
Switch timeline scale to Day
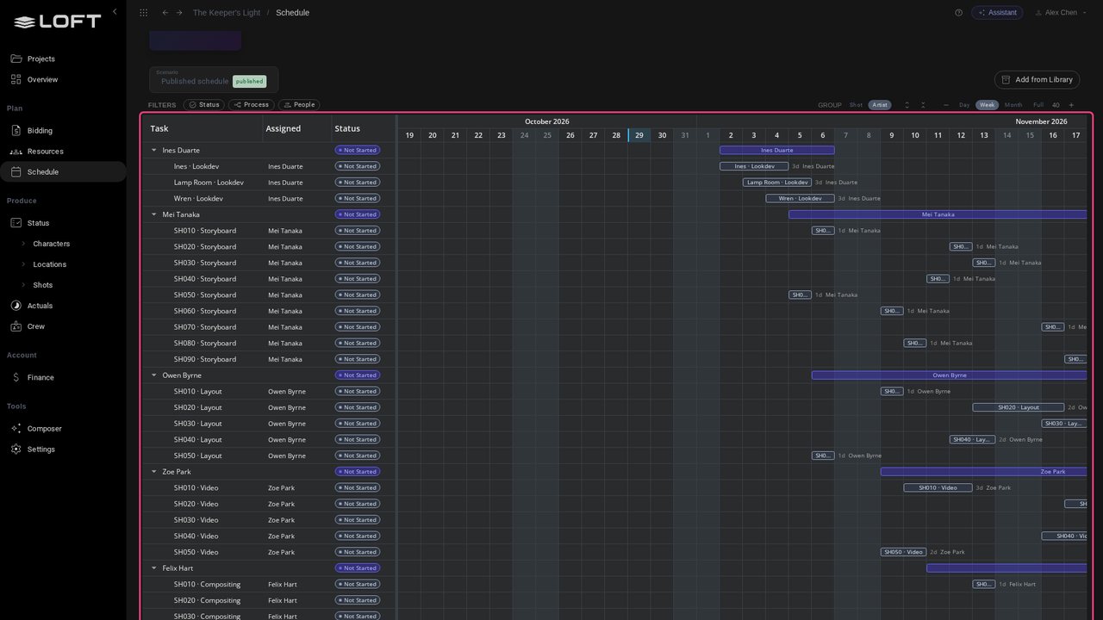(964, 105)
